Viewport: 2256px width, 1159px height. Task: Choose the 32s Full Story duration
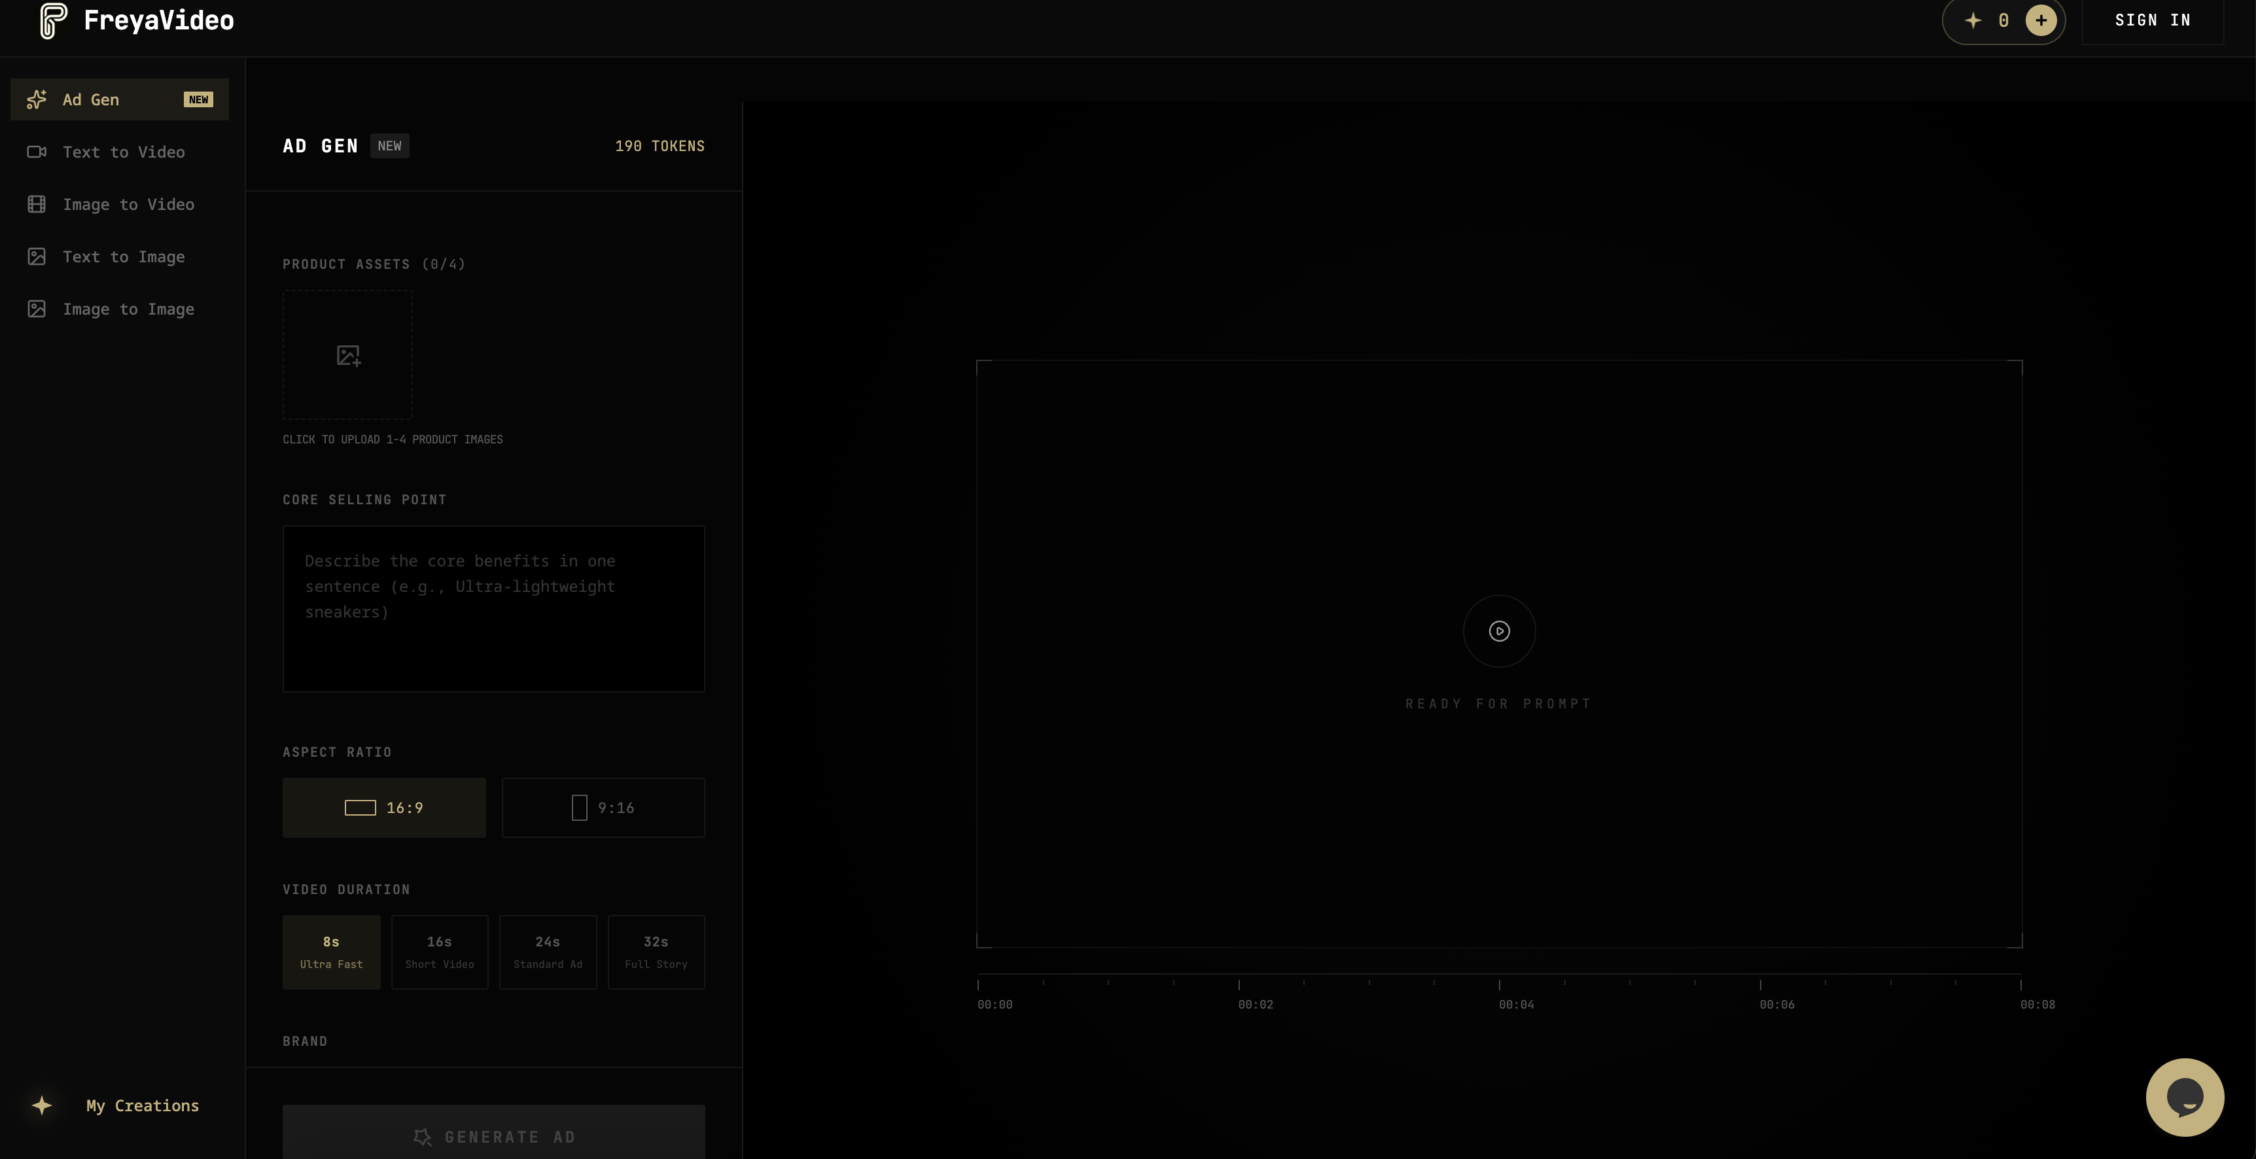(x=655, y=952)
